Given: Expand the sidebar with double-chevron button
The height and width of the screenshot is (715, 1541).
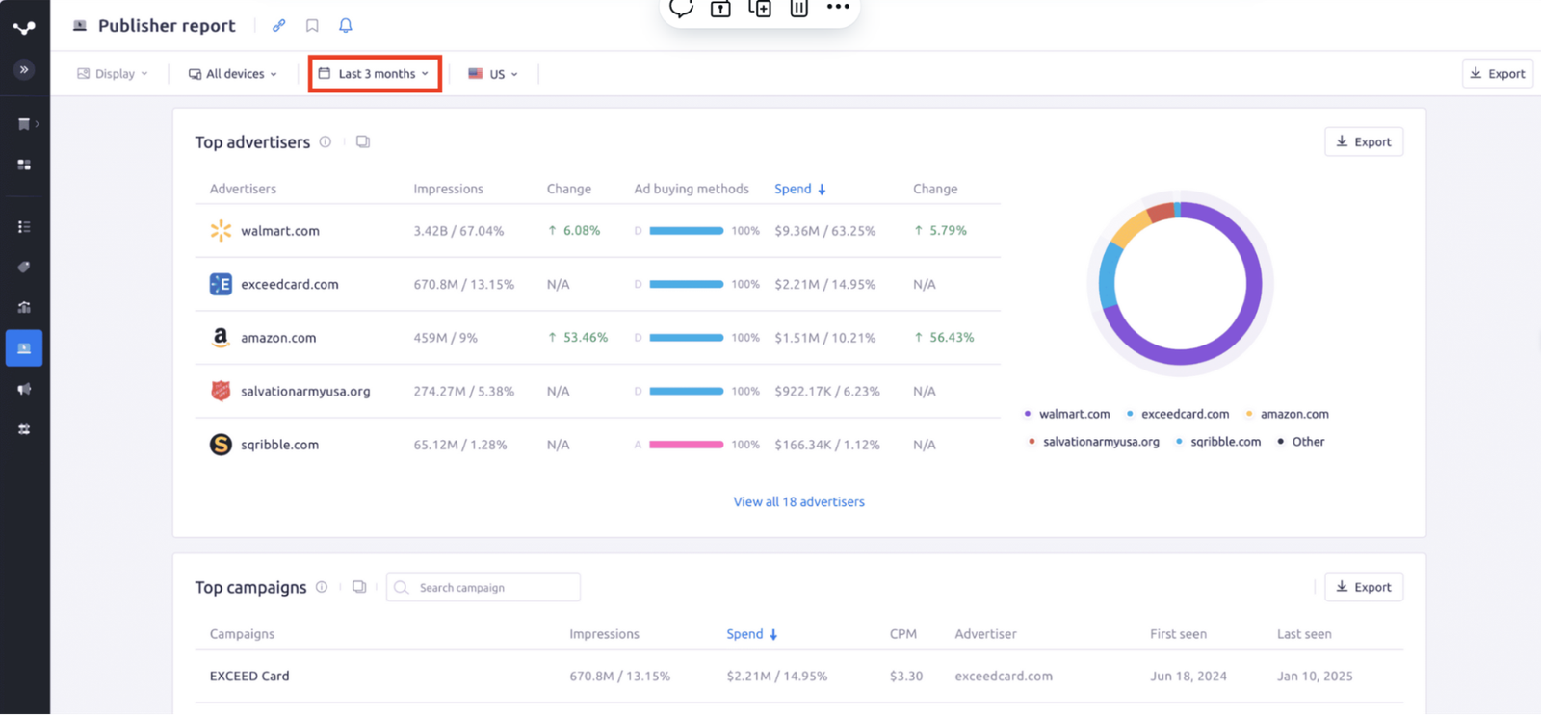Looking at the screenshot, I should [24, 69].
